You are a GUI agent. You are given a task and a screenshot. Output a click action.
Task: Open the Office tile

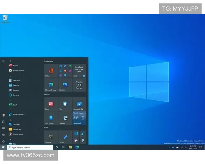[x=51, y=71]
